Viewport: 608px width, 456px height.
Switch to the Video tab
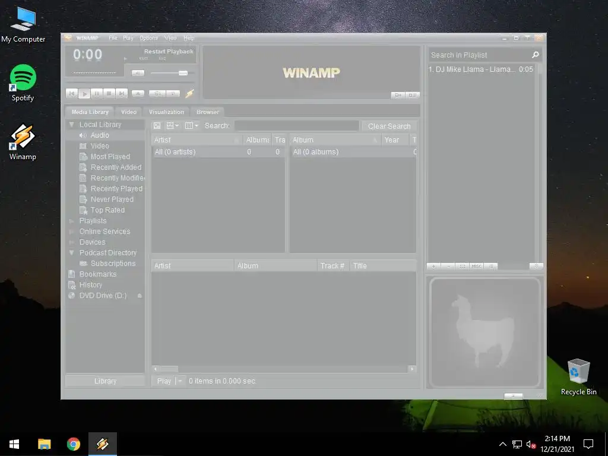click(x=129, y=112)
